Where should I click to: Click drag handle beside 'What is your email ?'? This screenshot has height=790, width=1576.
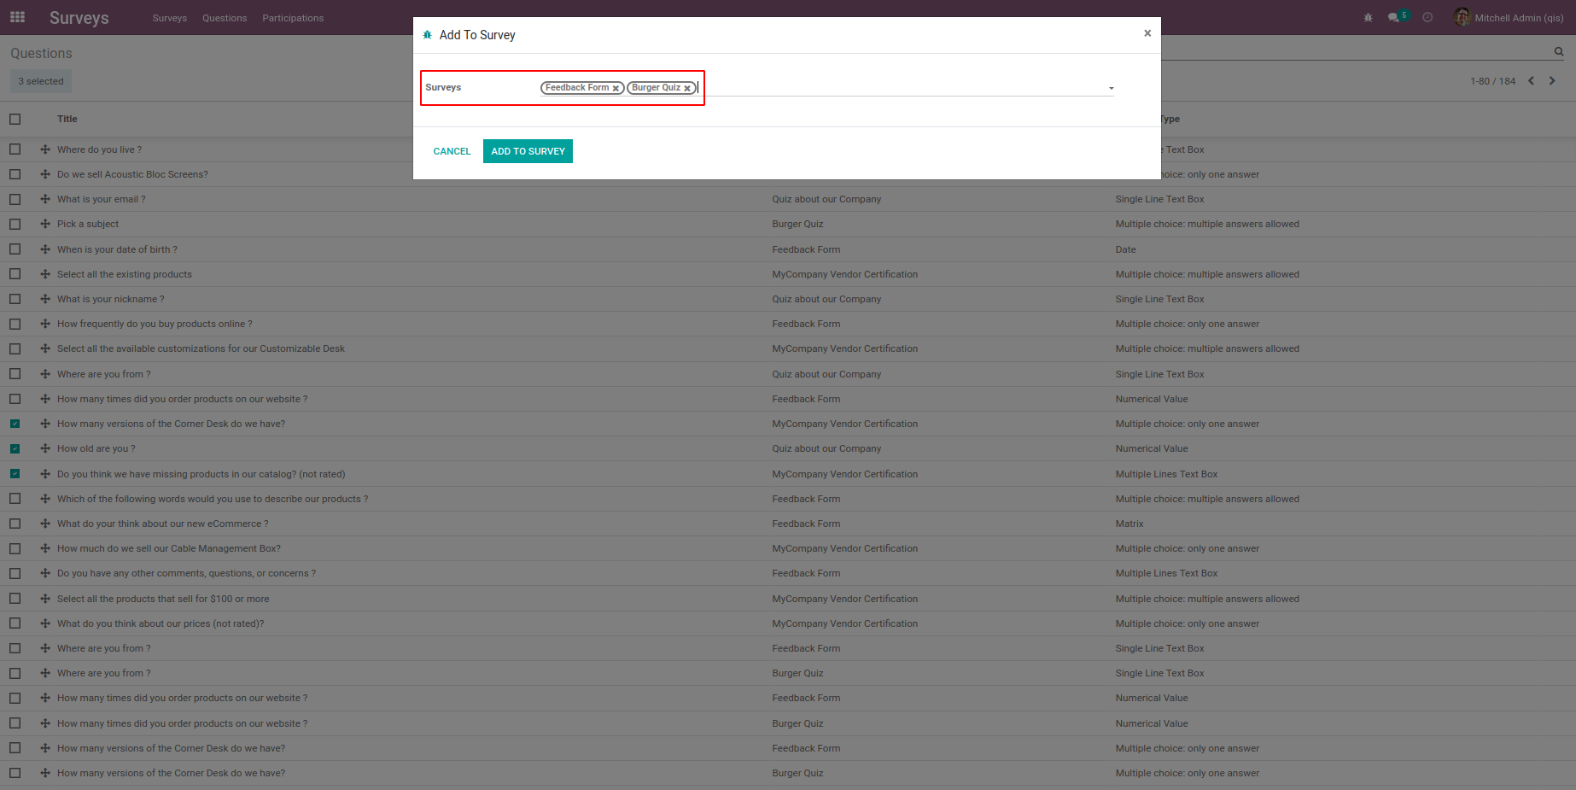tap(45, 199)
